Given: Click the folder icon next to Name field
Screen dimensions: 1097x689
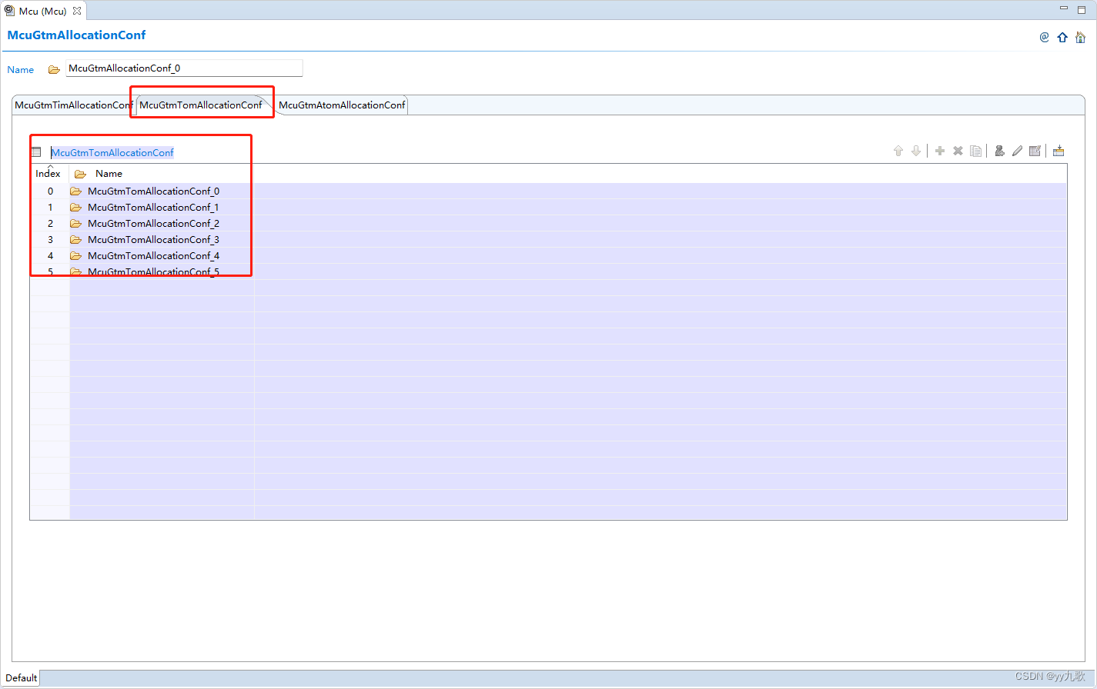Looking at the screenshot, I should click(54, 69).
